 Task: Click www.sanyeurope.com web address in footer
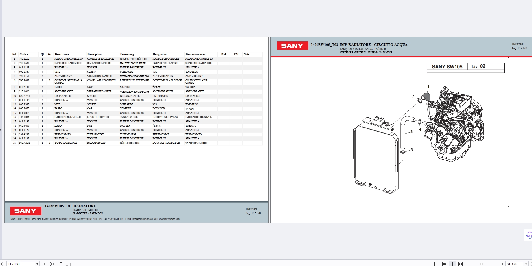pos(169,219)
